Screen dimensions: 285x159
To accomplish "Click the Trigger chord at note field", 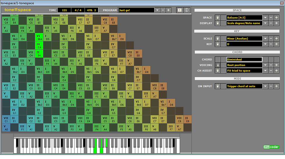I will coord(244,86).
